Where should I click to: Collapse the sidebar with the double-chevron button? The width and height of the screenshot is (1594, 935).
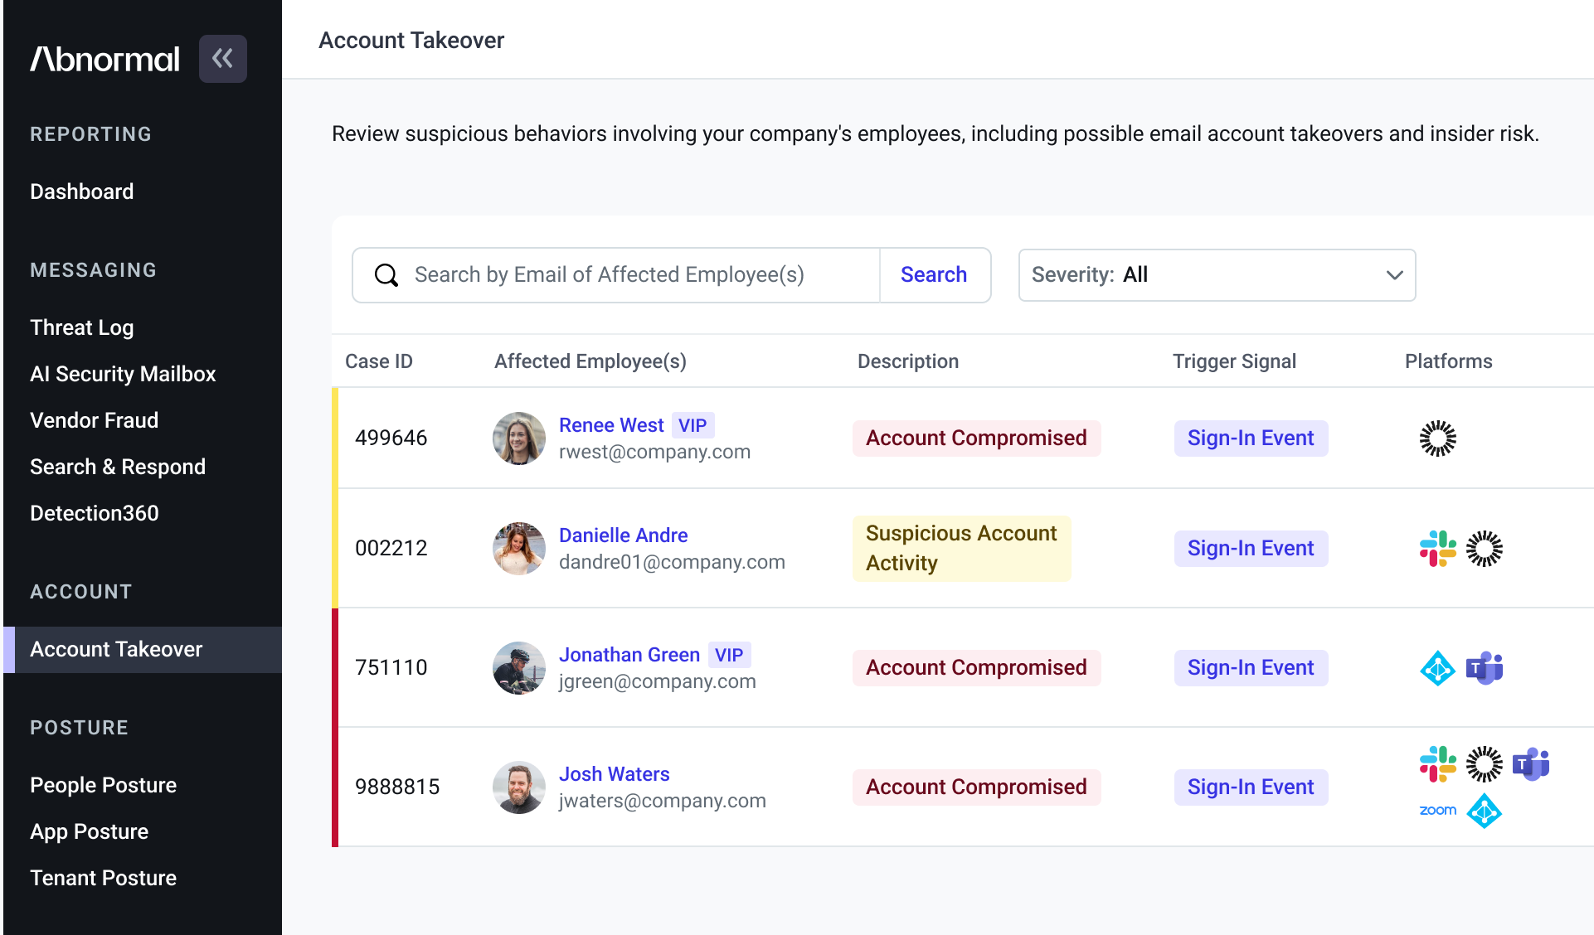(222, 59)
